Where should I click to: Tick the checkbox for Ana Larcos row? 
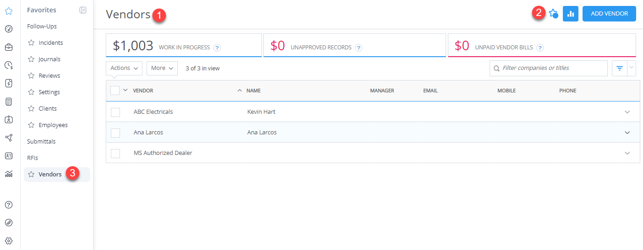coord(115,133)
